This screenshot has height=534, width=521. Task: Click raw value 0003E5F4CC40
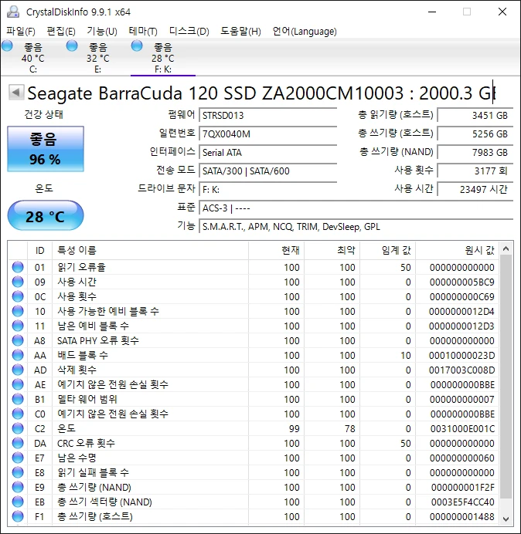click(462, 502)
